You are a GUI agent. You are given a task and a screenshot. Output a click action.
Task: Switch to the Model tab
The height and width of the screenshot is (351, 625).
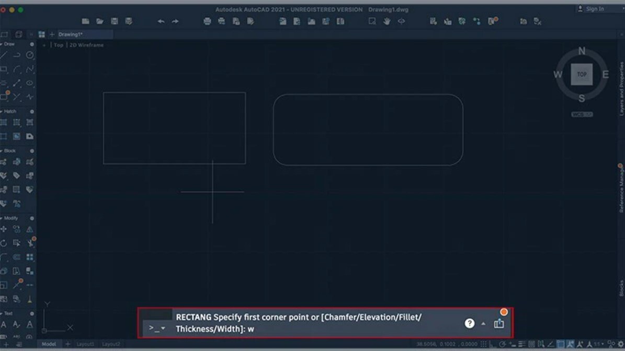49,344
